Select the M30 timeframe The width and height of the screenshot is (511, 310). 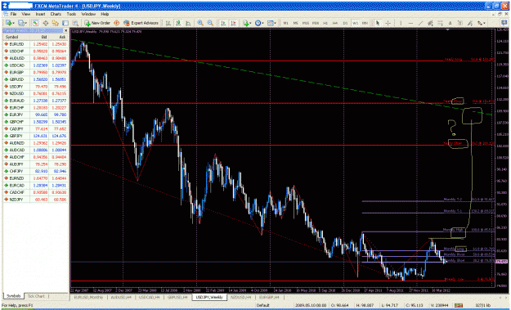(x=316, y=23)
